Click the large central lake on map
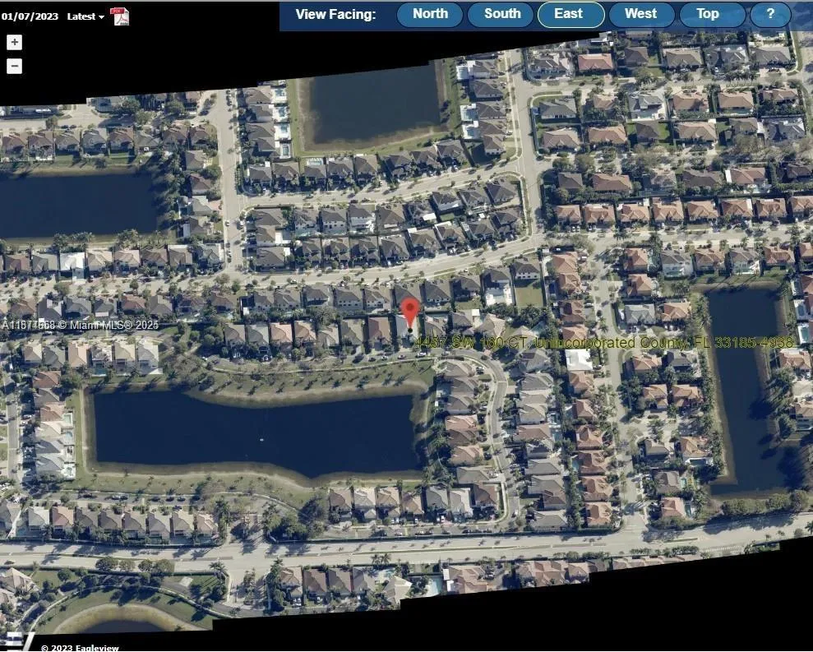Image resolution: width=813 pixels, height=652 pixels. 255,432
